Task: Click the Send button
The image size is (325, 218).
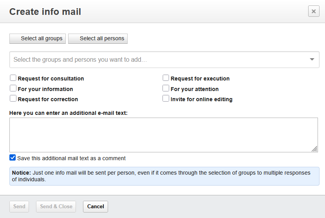Action: (19, 206)
